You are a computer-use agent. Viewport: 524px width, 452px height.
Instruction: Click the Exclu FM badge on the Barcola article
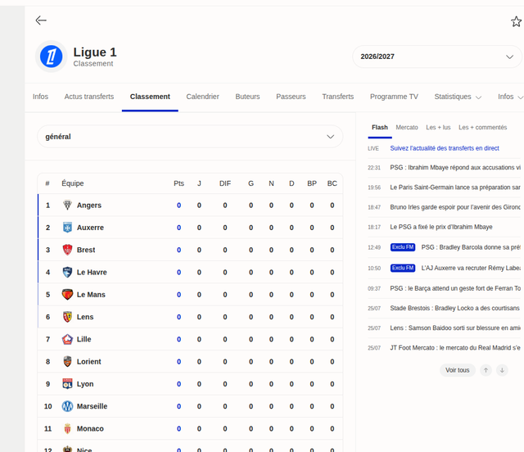403,247
